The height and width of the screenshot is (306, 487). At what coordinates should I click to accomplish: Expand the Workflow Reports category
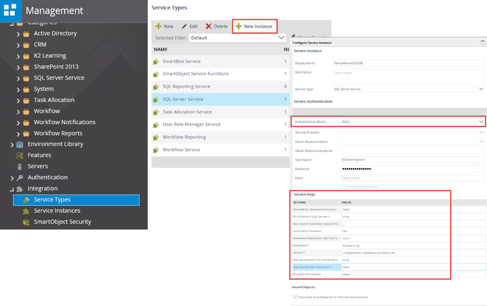[18, 134]
